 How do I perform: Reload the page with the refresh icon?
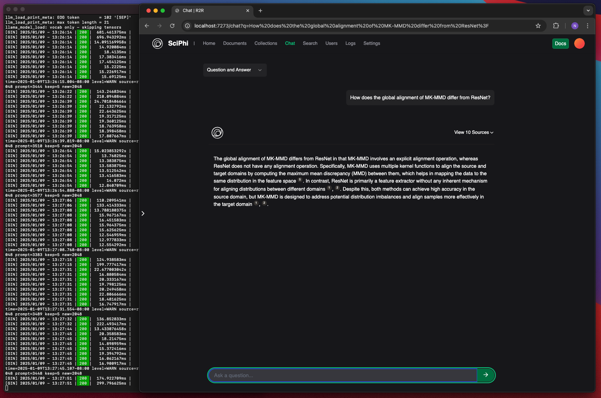pyautogui.click(x=172, y=26)
